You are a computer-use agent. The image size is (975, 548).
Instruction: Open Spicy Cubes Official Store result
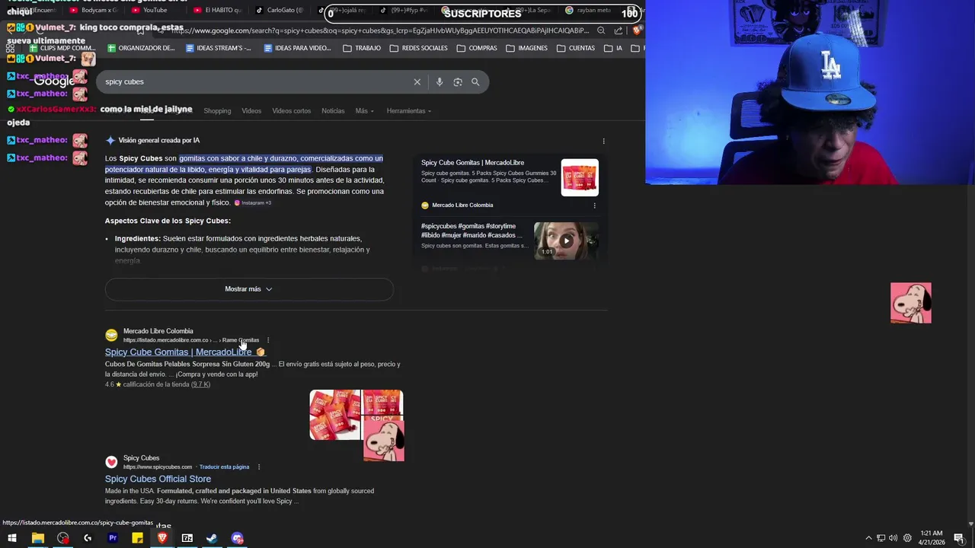(x=158, y=479)
